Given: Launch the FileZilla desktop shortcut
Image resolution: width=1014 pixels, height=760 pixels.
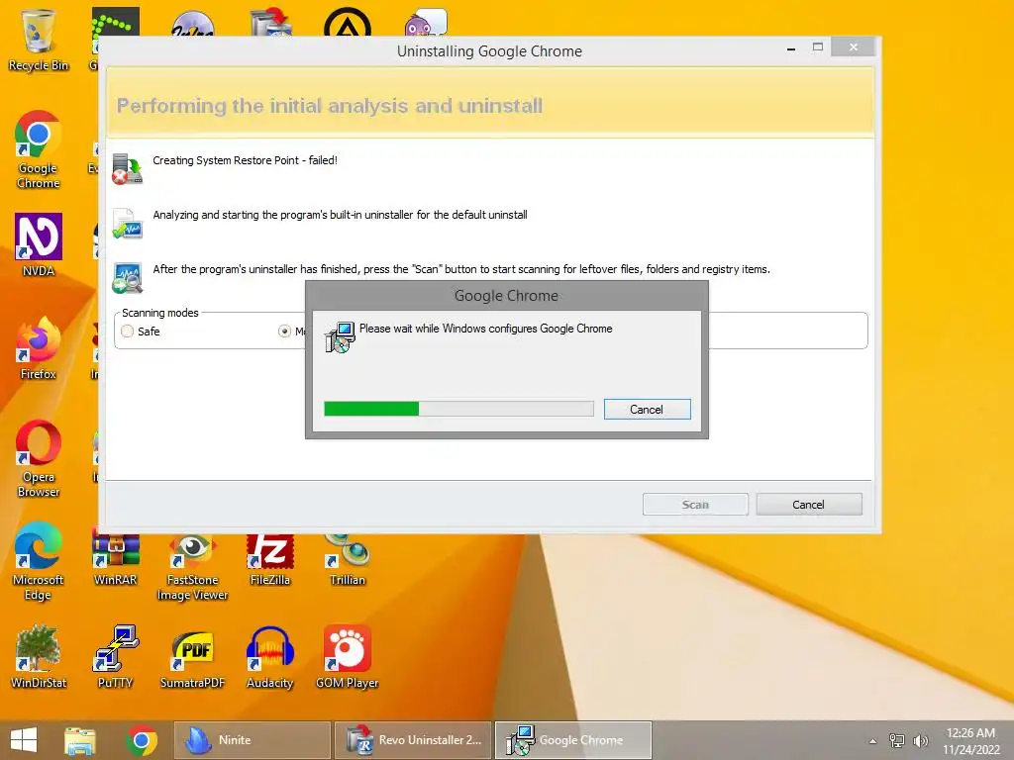Looking at the screenshot, I should [x=270, y=560].
